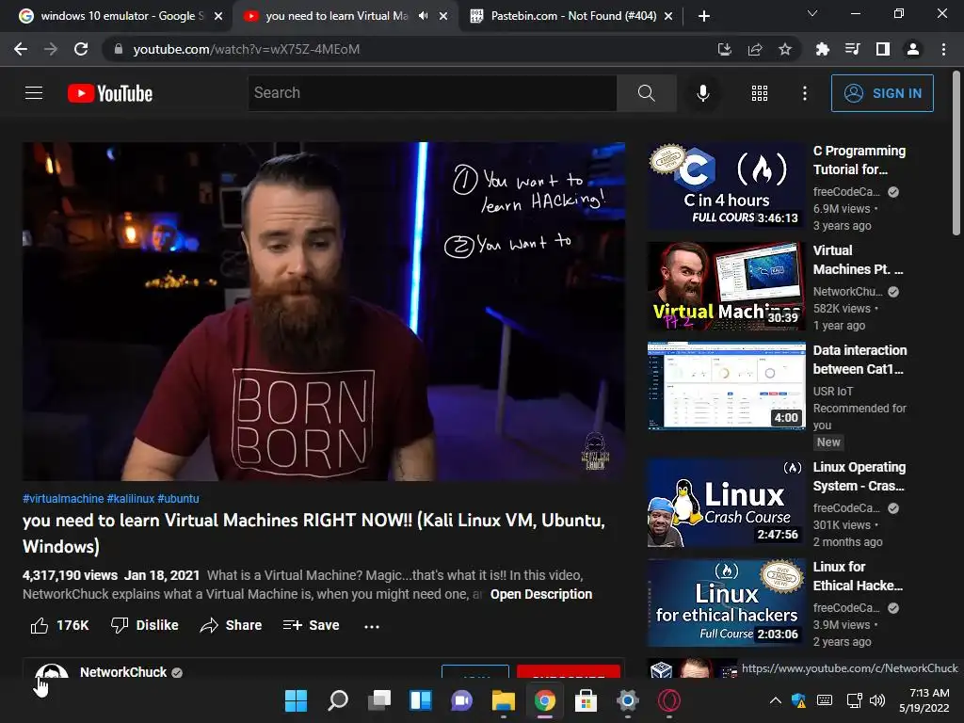The image size is (964, 723).
Task: Open a new browser tab
Action: (x=704, y=16)
